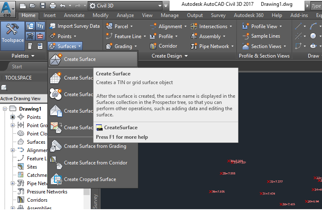322x210 pixels.
Task: Expand the Pipe Networks tree node
Action: (x=13, y=183)
